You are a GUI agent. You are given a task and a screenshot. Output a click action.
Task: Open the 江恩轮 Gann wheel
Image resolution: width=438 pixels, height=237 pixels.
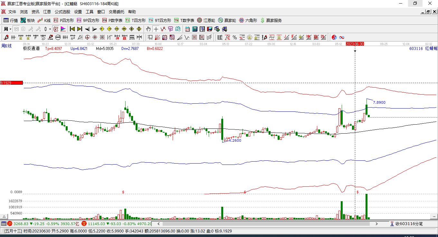pyautogui.click(x=206, y=20)
